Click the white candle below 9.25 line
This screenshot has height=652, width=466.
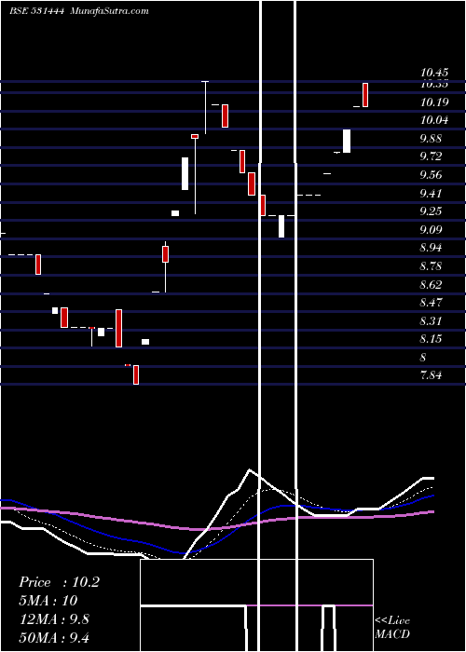(281, 226)
